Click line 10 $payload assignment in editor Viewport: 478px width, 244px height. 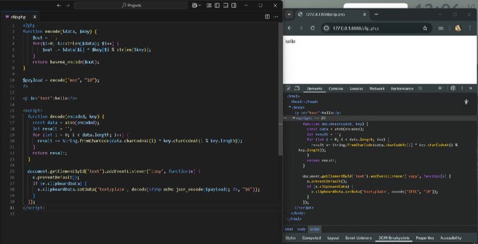point(61,80)
